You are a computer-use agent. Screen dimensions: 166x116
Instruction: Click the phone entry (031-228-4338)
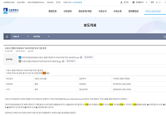[x=124, y=90]
